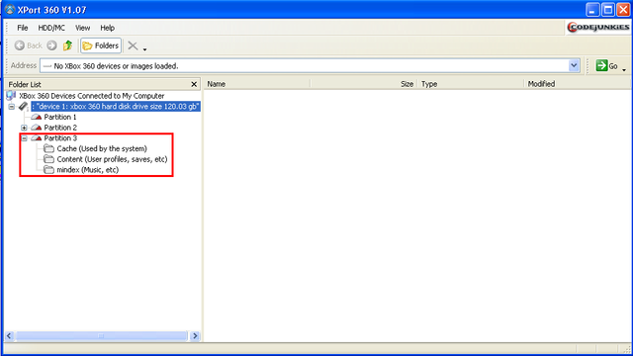Minimize the XPort 360 window
633x356 pixels.
point(592,10)
